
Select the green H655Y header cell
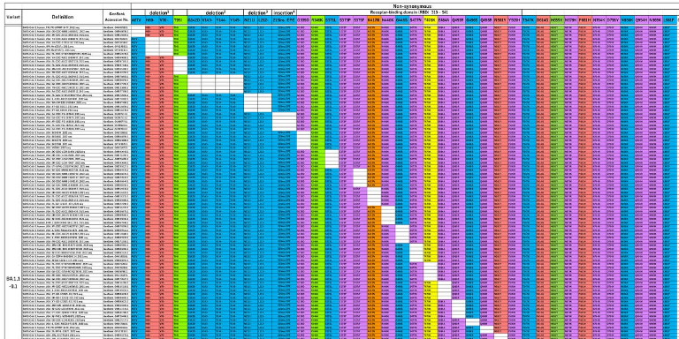coord(556,20)
